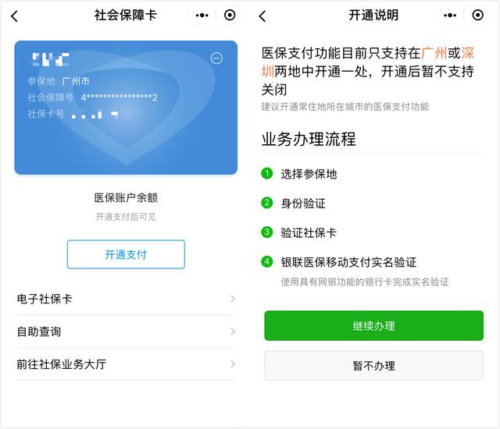
Task: Open more options on 开通说明 page
Action: point(450,15)
